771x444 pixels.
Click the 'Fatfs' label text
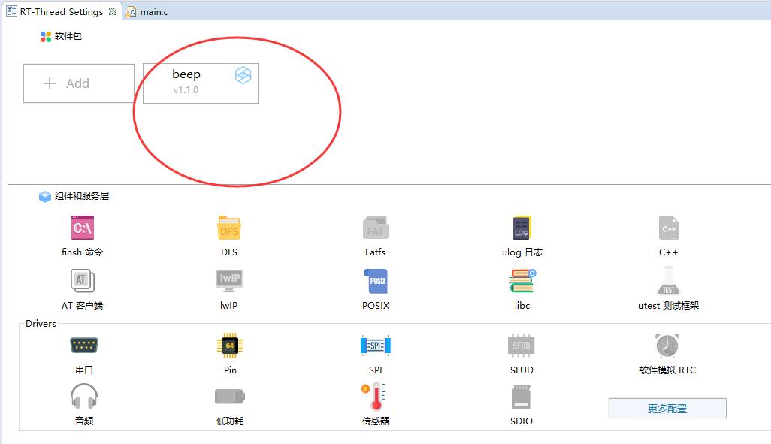(375, 252)
